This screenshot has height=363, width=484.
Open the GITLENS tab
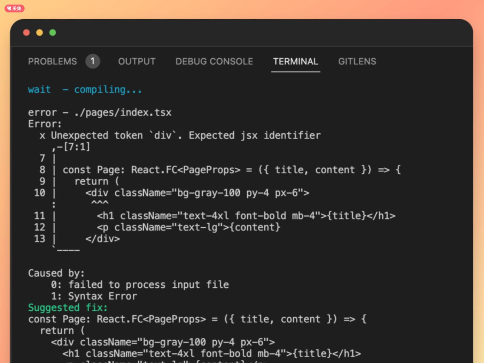pyautogui.click(x=357, y=61)
